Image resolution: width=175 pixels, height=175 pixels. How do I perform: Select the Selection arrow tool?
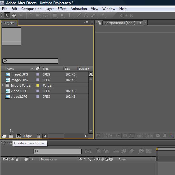click(7, 15)
